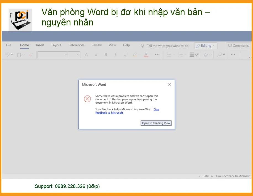253x196 pixels.
Task: Open the Styles icon
Action: pyautogui.click(x=206, y=55)
